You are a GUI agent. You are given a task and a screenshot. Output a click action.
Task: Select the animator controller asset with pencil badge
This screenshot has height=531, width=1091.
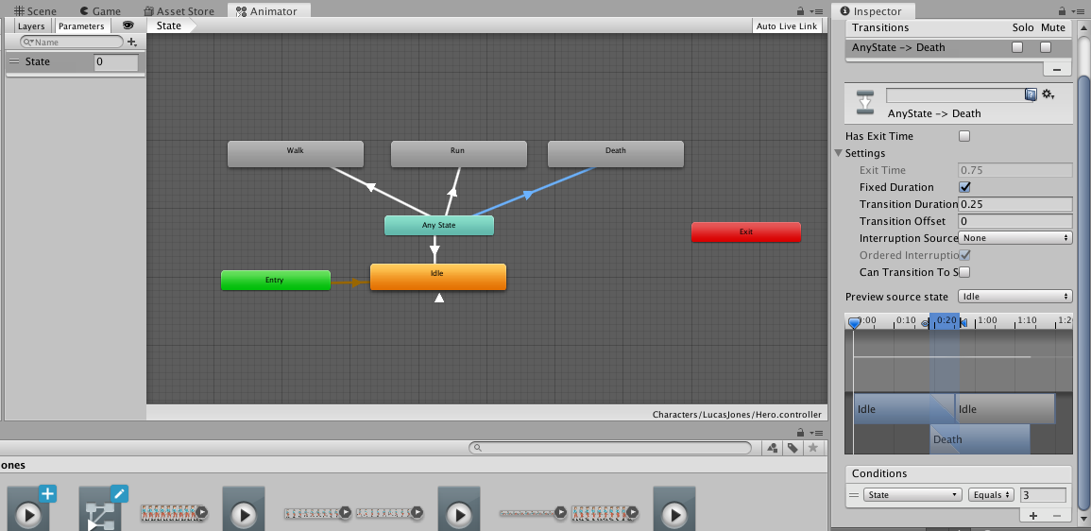tap(102, 508)
